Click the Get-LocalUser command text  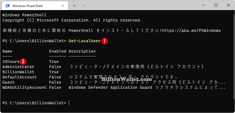coord(85,41)
